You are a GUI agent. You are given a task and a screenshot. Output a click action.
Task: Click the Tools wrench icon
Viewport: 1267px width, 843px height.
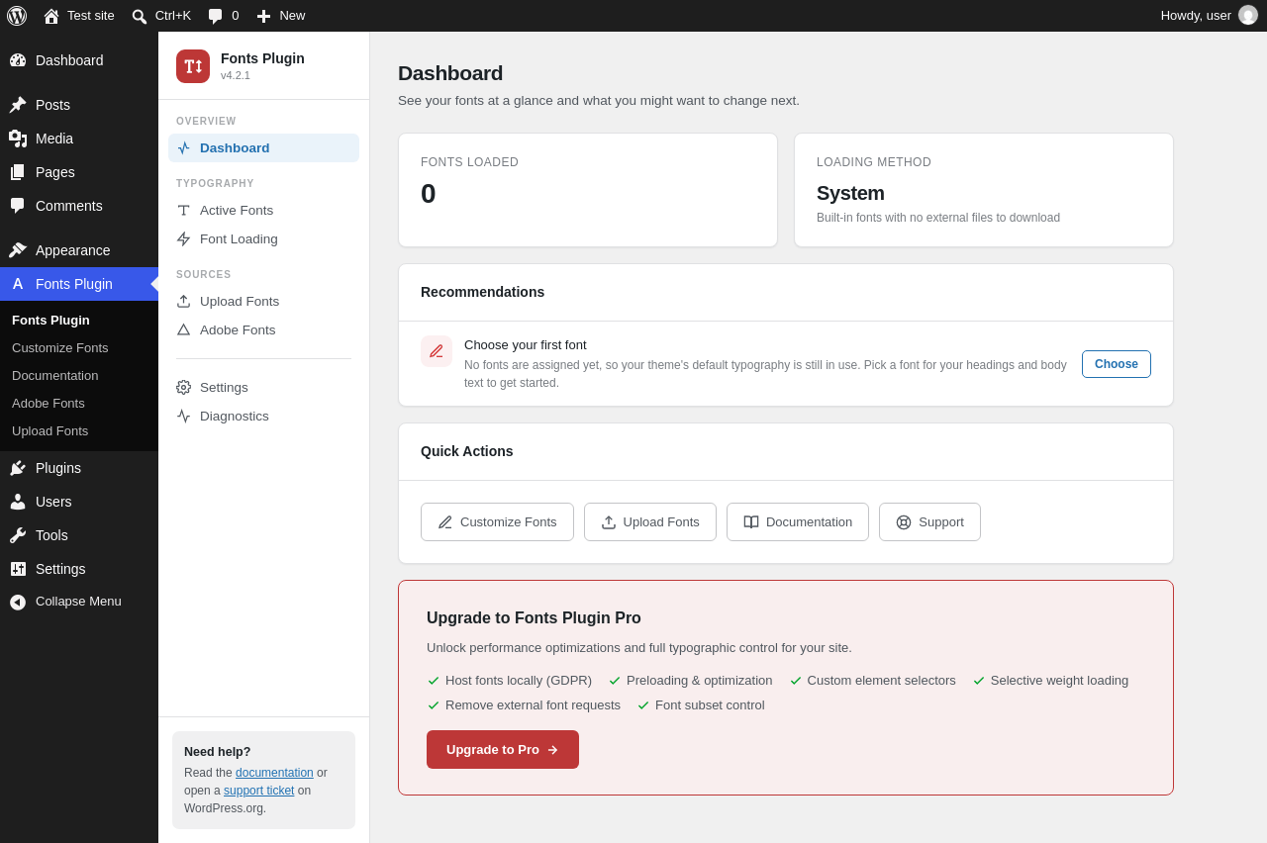click(18, 535)
